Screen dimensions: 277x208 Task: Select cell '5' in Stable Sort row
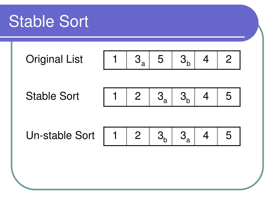(x=229, y=97)
